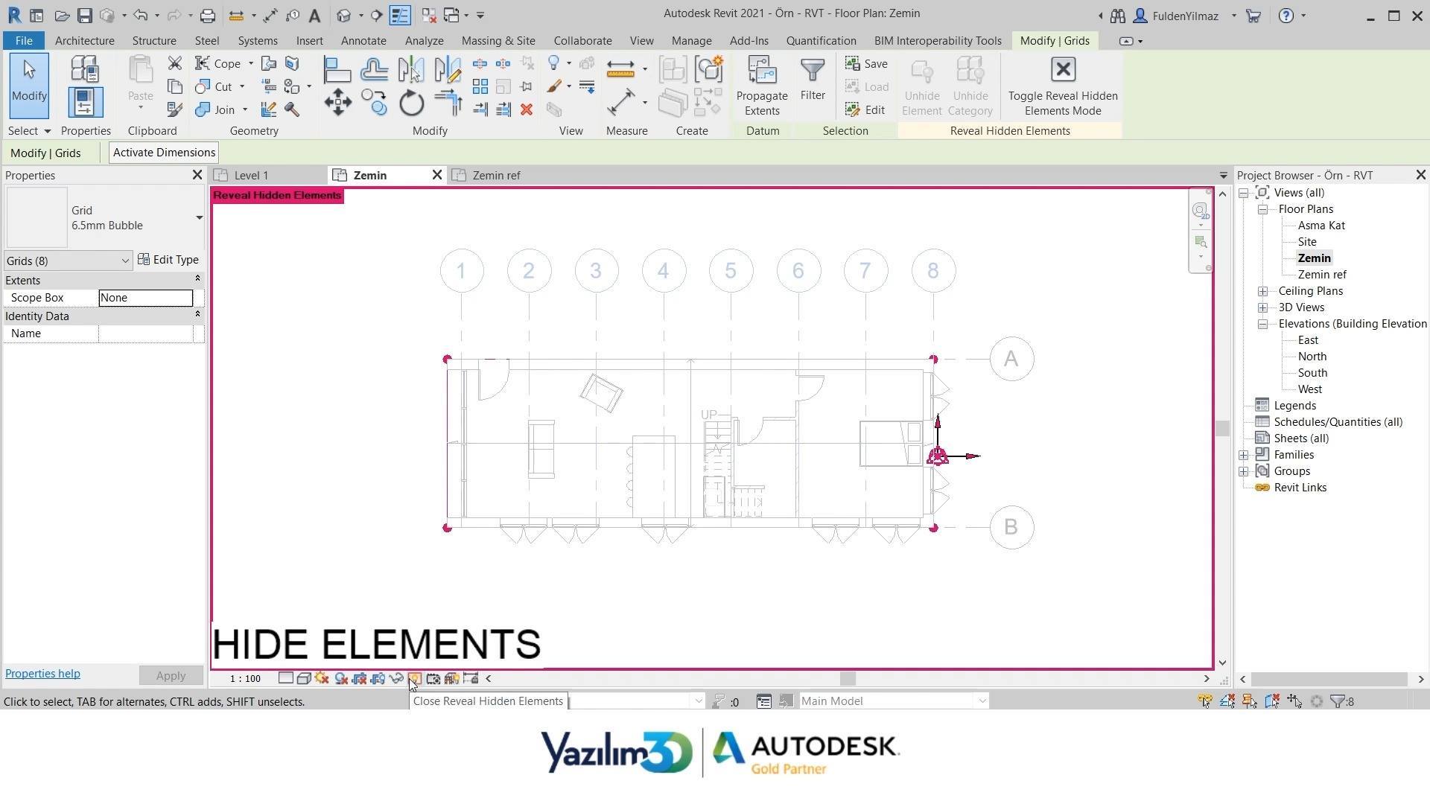Delete selection with the red X icon
The height and width of the screenshot is (804, 1430).
(527, 110)
